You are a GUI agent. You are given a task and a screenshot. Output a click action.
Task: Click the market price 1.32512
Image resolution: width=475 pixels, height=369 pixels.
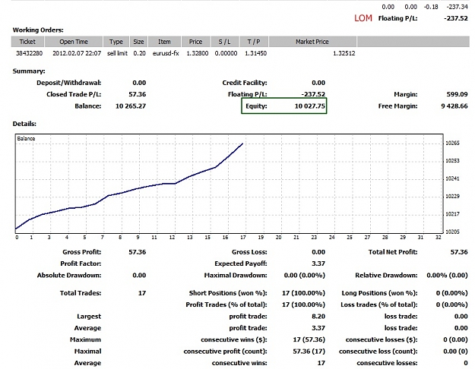(x=344, y=53)
